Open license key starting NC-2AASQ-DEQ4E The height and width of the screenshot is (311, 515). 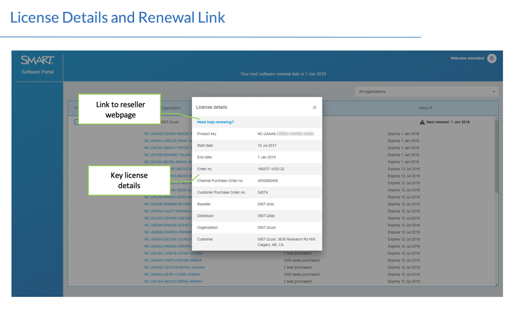[168, 239]
